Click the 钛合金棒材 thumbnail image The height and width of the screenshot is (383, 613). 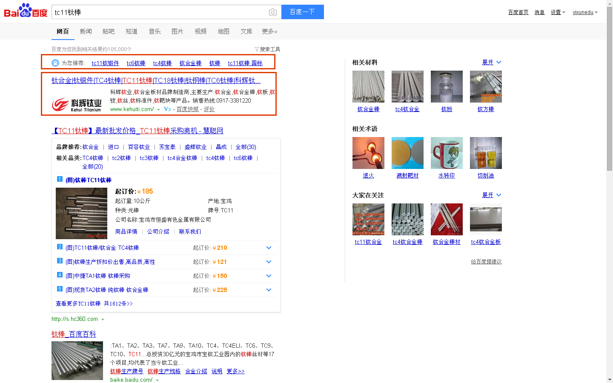(x=447, y=219)
